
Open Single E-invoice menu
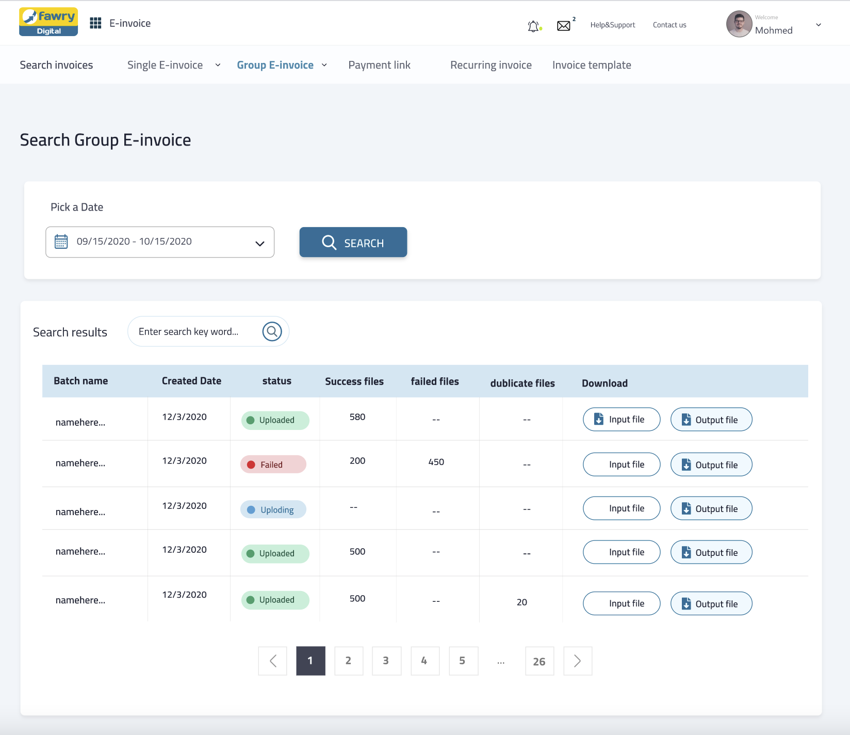(x=165, y=65)
